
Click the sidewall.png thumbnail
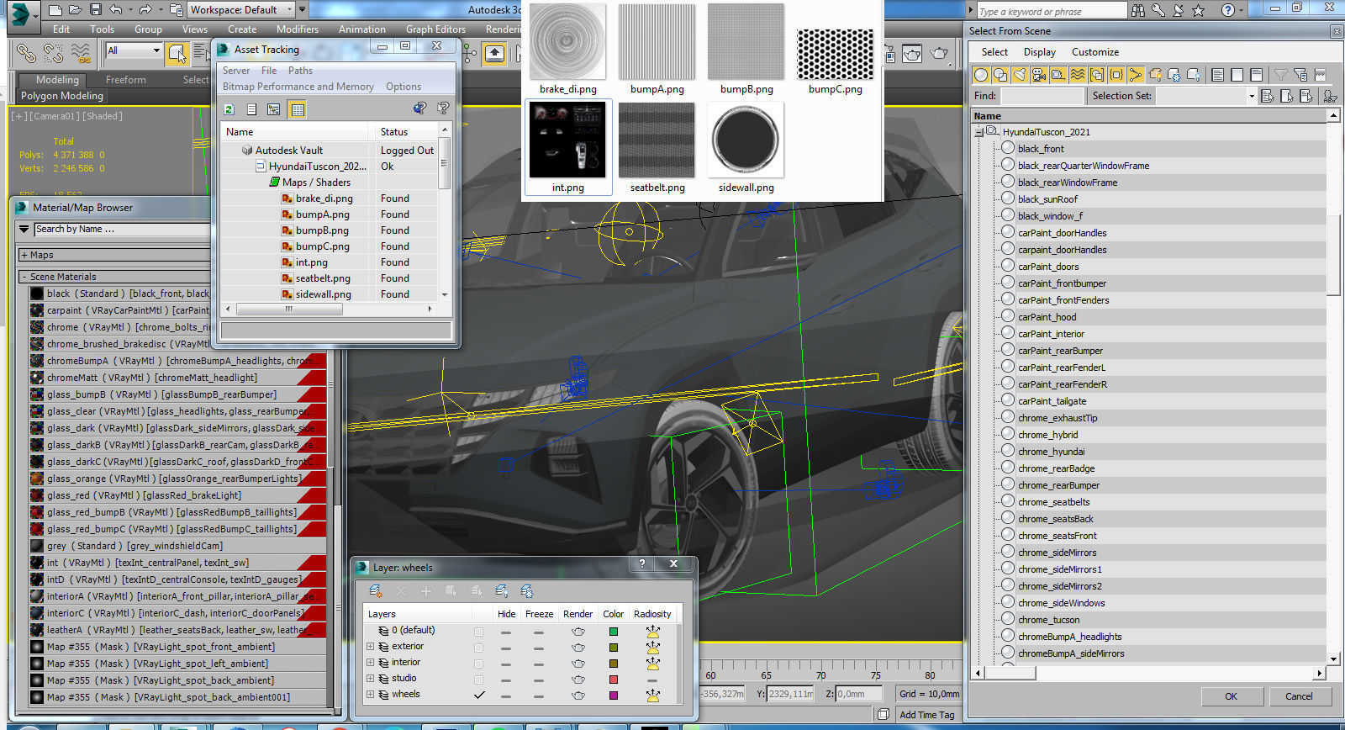[746, 140]
